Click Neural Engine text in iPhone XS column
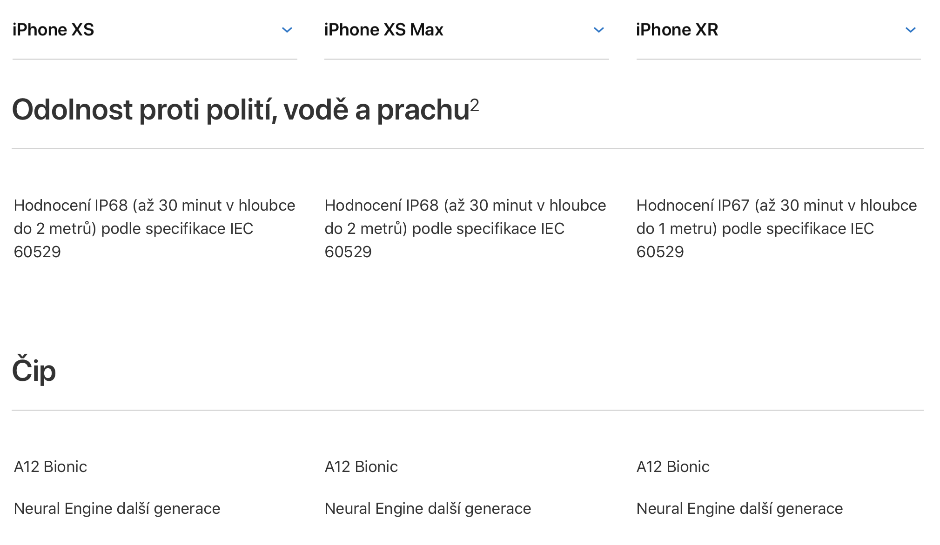940x545 pixels. point(117,508)
